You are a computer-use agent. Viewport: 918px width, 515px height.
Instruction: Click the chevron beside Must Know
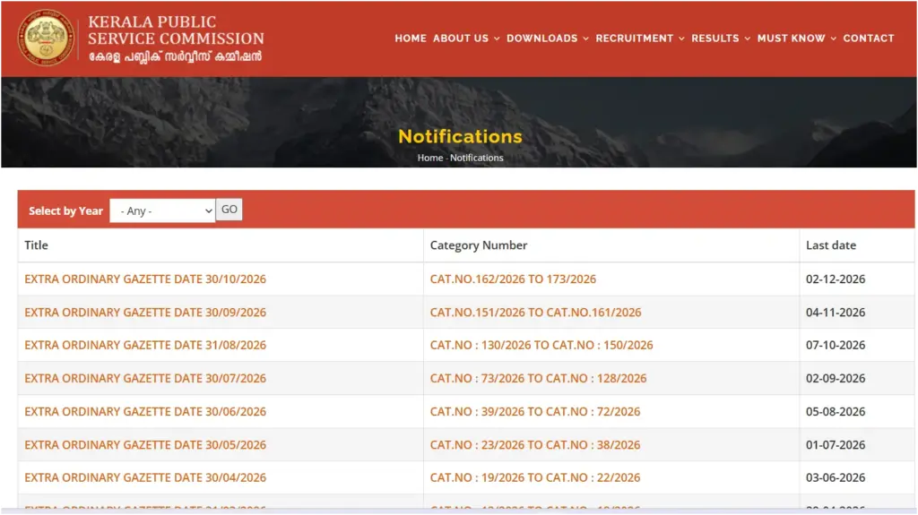[833, 39]
